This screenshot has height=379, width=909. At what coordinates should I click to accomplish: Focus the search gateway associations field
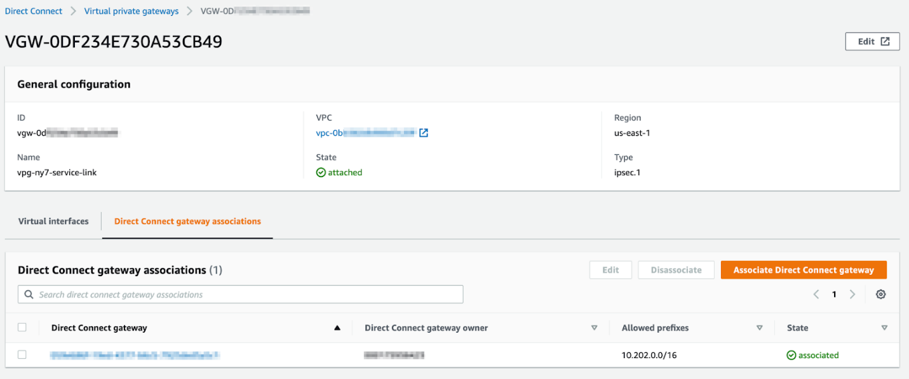click(241, 295)
